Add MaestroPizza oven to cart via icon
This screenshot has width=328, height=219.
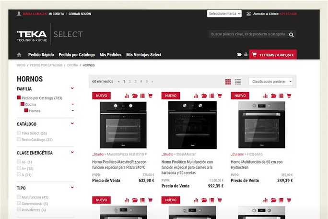coord(150,96)
